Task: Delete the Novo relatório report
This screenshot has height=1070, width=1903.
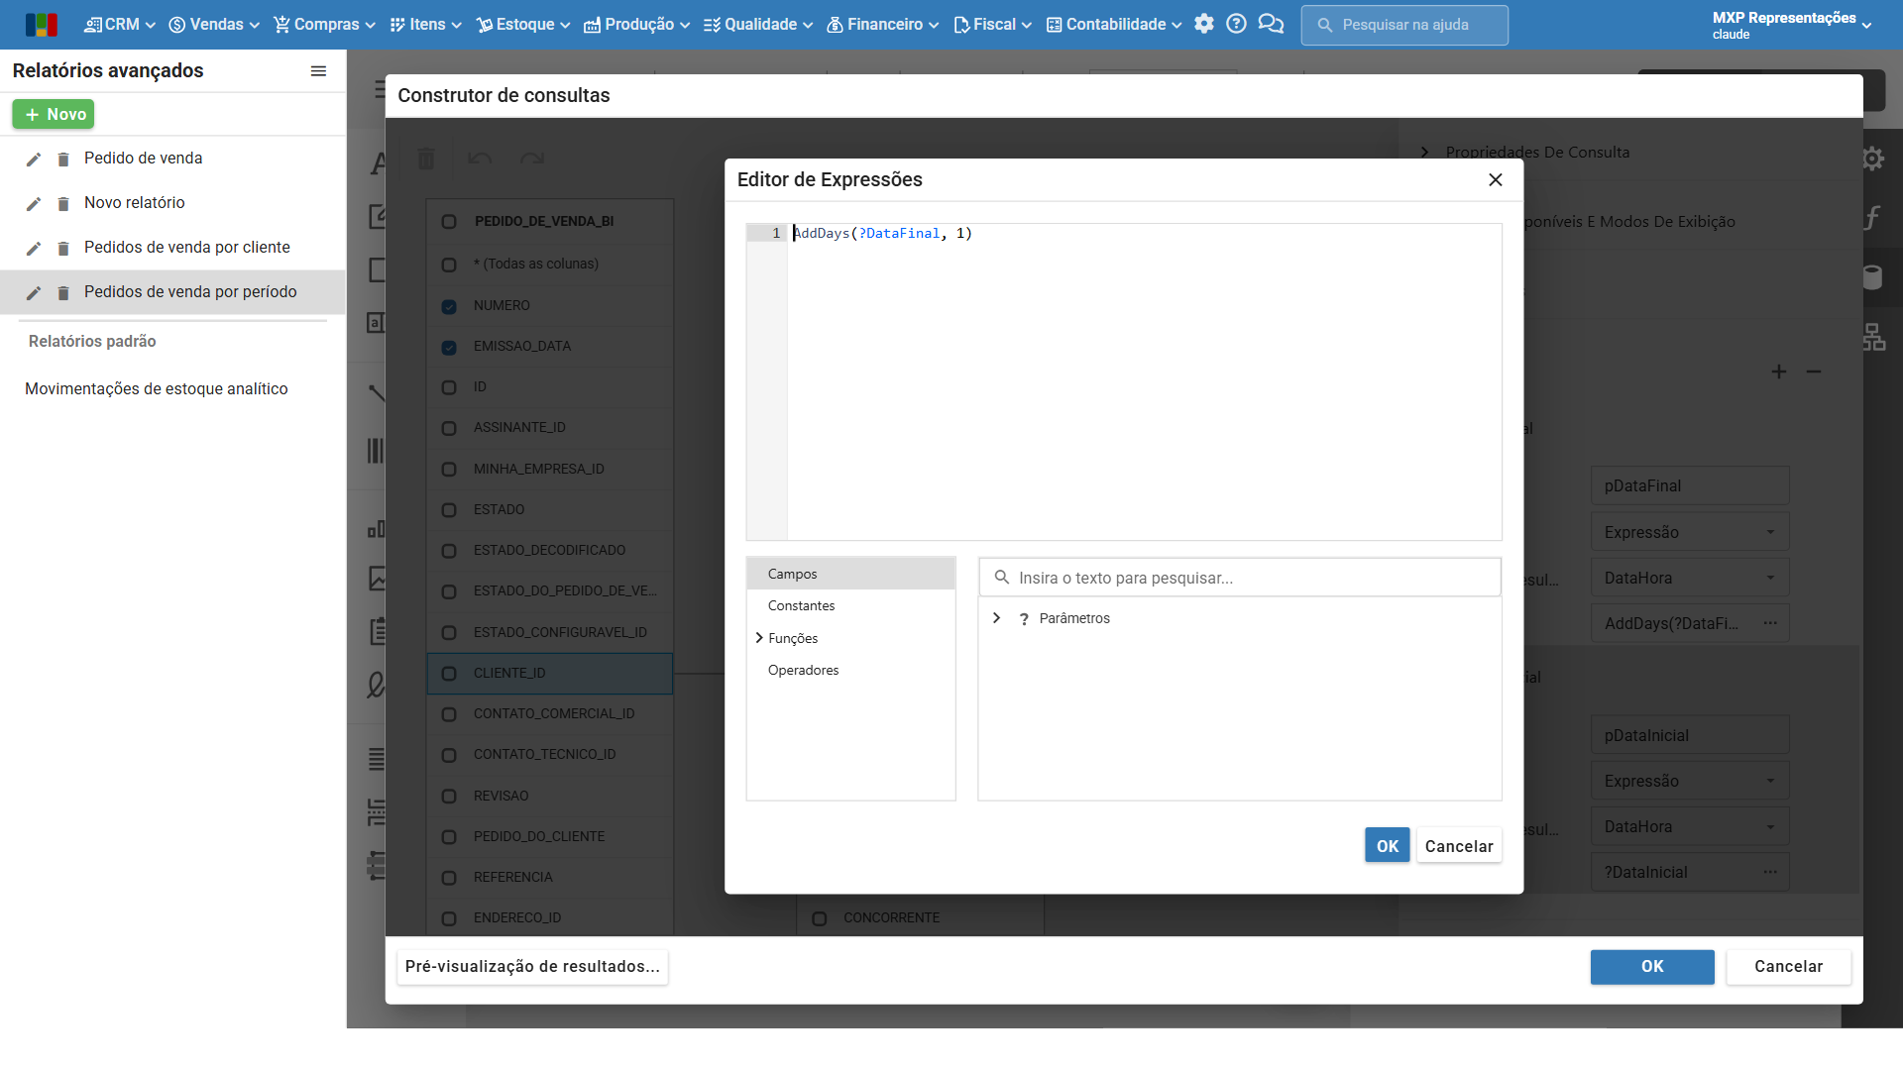Action: point(63,203)
